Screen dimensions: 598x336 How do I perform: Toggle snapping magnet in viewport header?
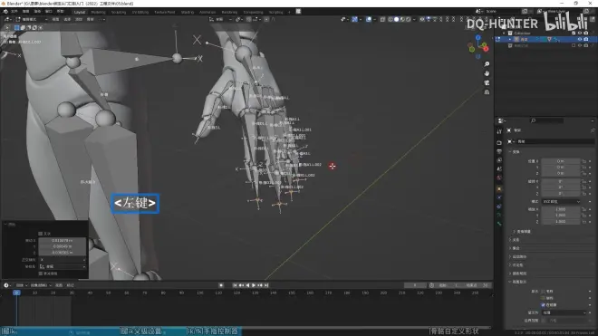(x=248, y=19)
